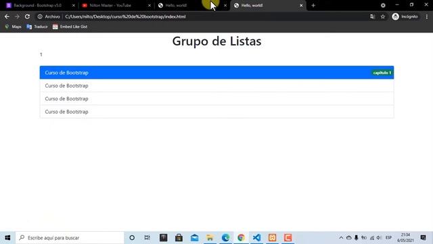The width and height of the screenshot is (433, 244).
Task: Open the Mail app from taskbar
Action: tap(194, 238)
